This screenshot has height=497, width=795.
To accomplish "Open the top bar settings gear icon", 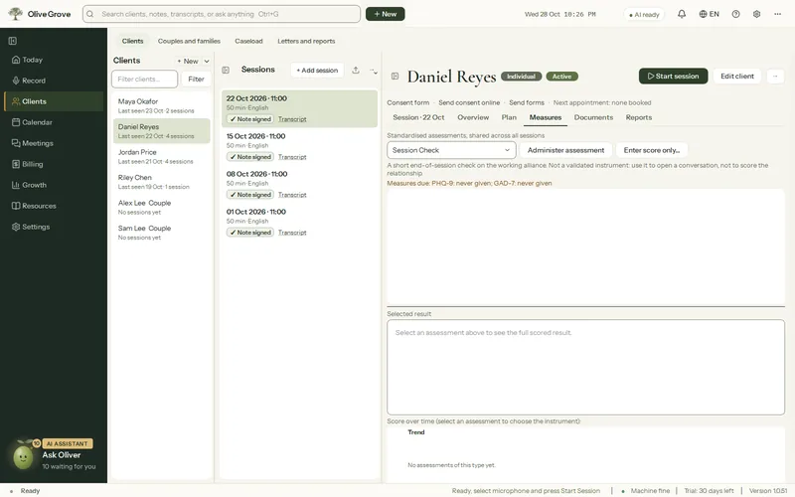I will point(756,14).
